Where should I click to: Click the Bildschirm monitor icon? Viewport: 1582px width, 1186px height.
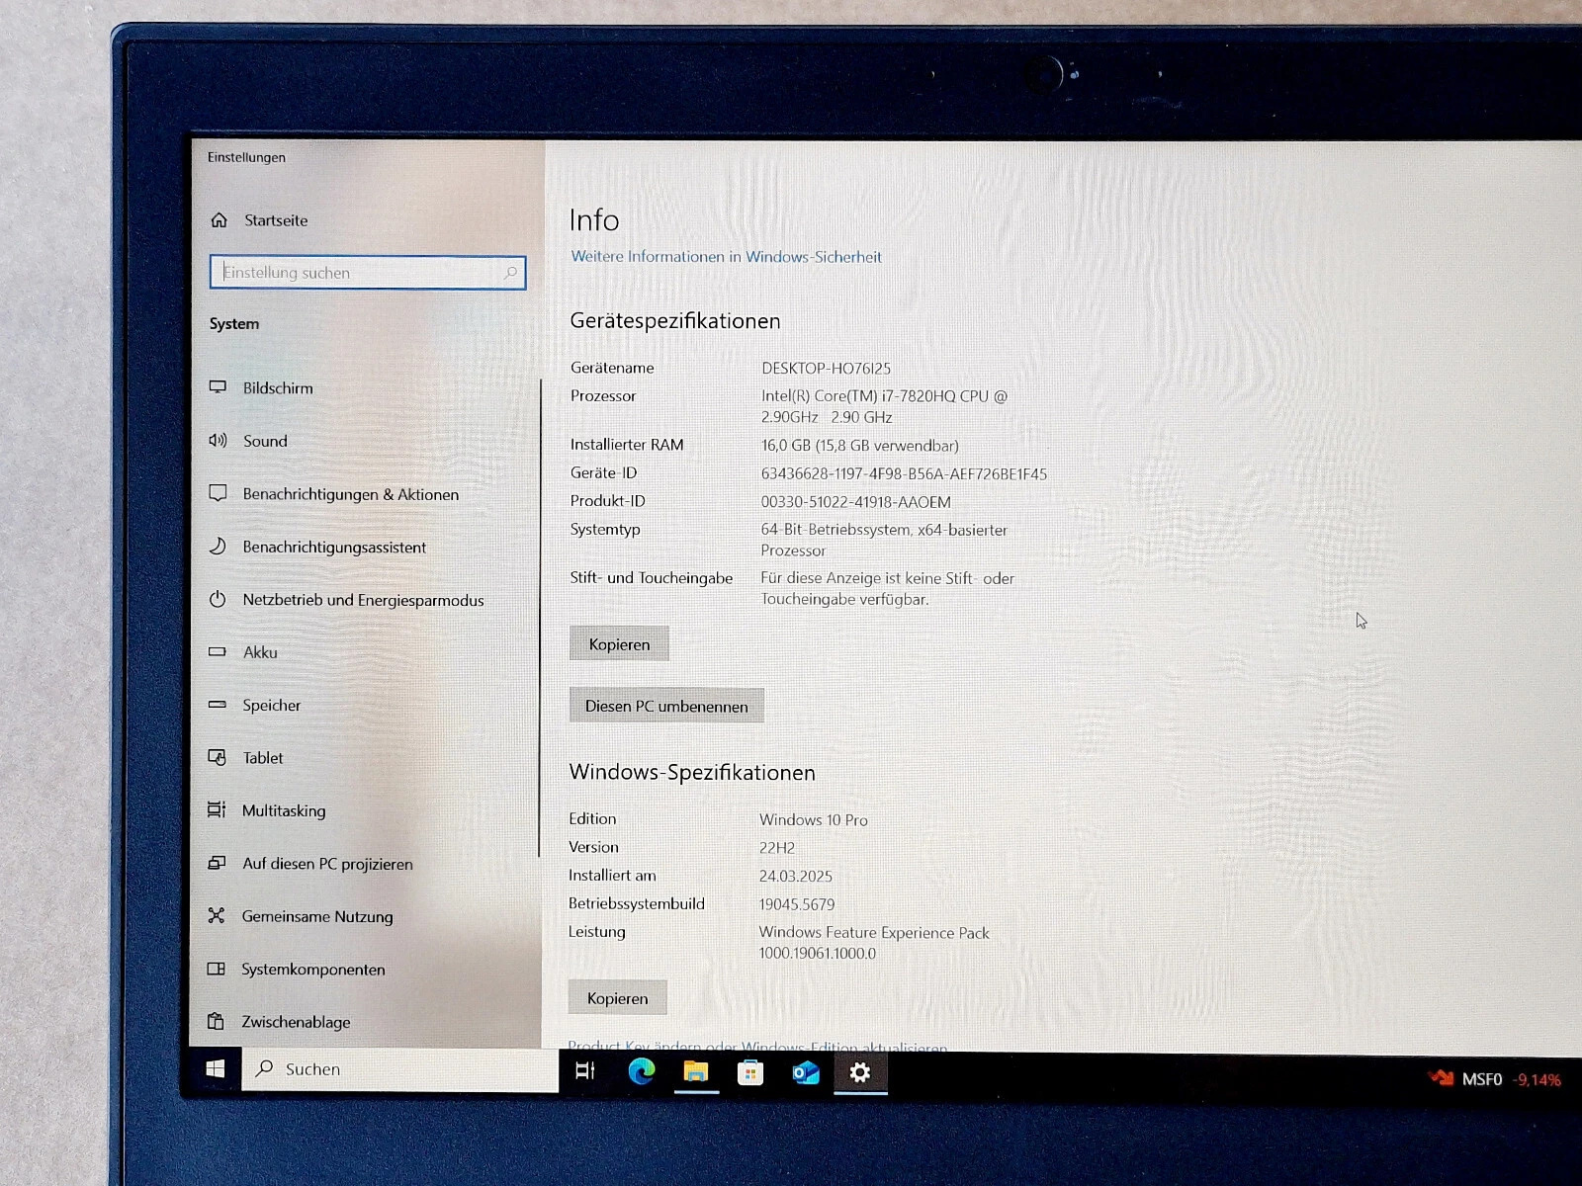click(x=218, y=387)
